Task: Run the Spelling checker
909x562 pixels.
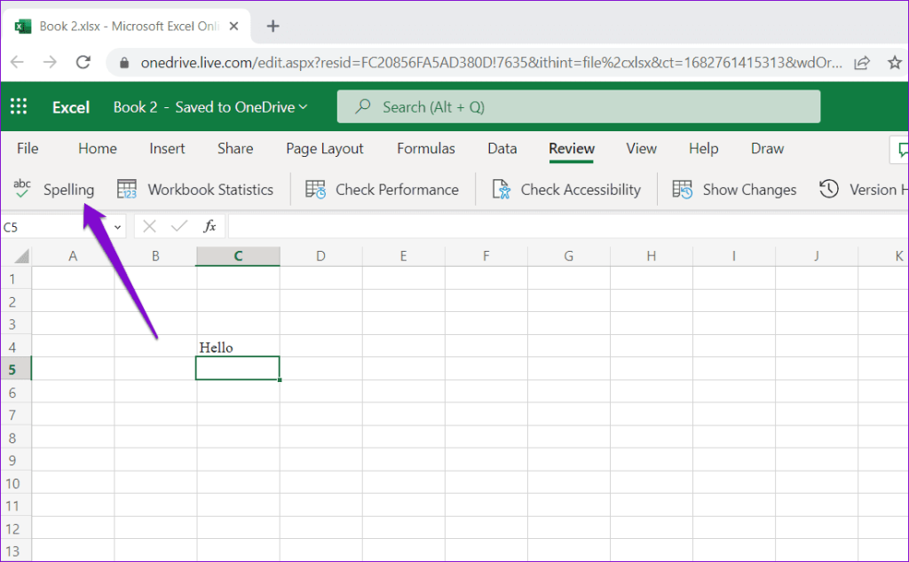Action: click(55, 189)
